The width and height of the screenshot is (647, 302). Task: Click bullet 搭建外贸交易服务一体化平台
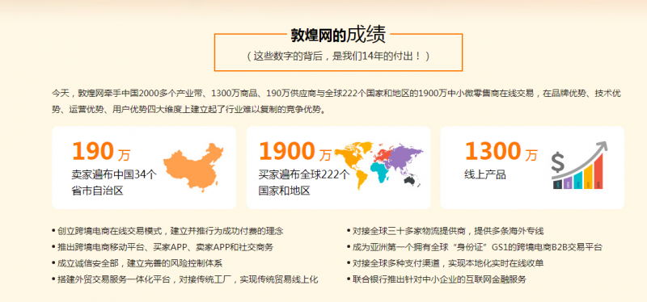(x=185, y=279)
